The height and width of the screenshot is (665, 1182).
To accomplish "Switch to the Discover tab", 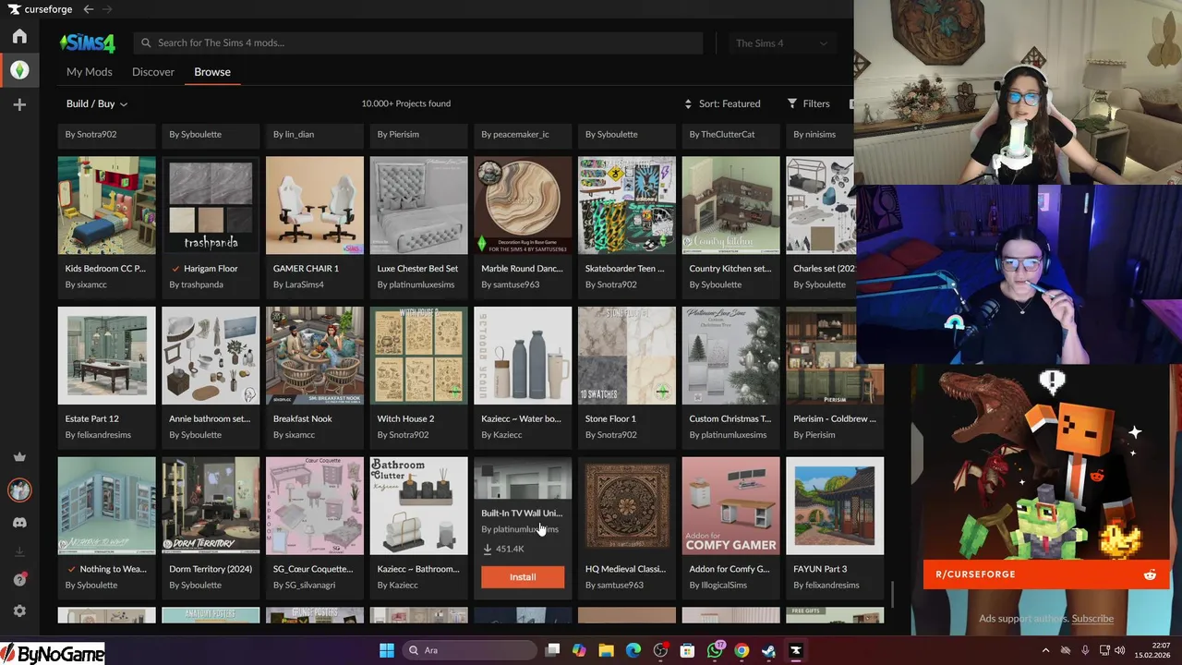I will tap(153, 72).
